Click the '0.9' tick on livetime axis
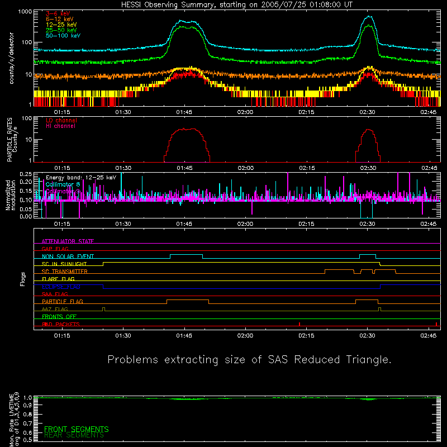The width and height of the screenshot is (447, 447). 27,405
